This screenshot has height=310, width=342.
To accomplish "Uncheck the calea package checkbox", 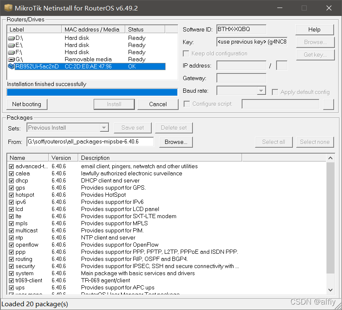I will point(11,174).
